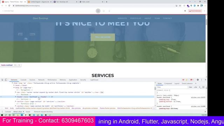
Task: Click the SERVICES nav link
Action: coord(122,18)
